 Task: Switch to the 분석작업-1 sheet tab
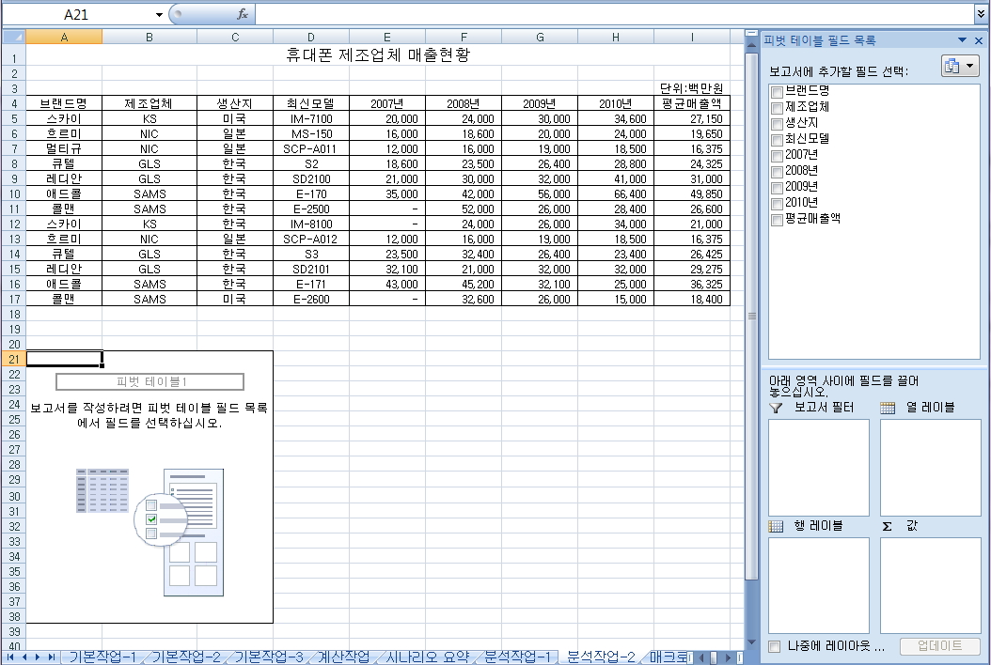point(518,657)
